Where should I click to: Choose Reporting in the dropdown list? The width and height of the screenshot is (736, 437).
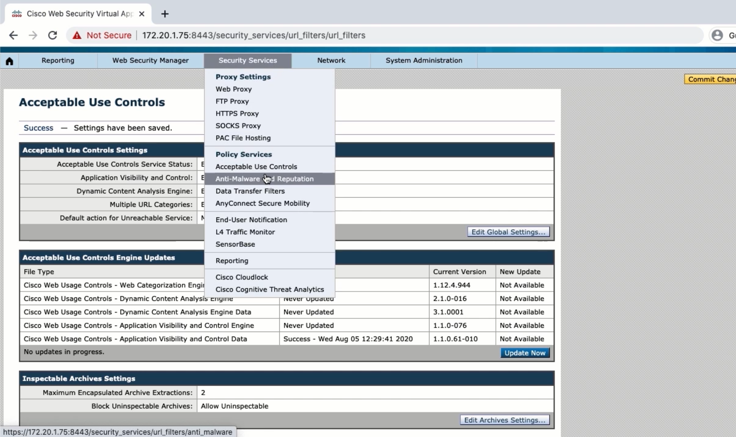232,261
